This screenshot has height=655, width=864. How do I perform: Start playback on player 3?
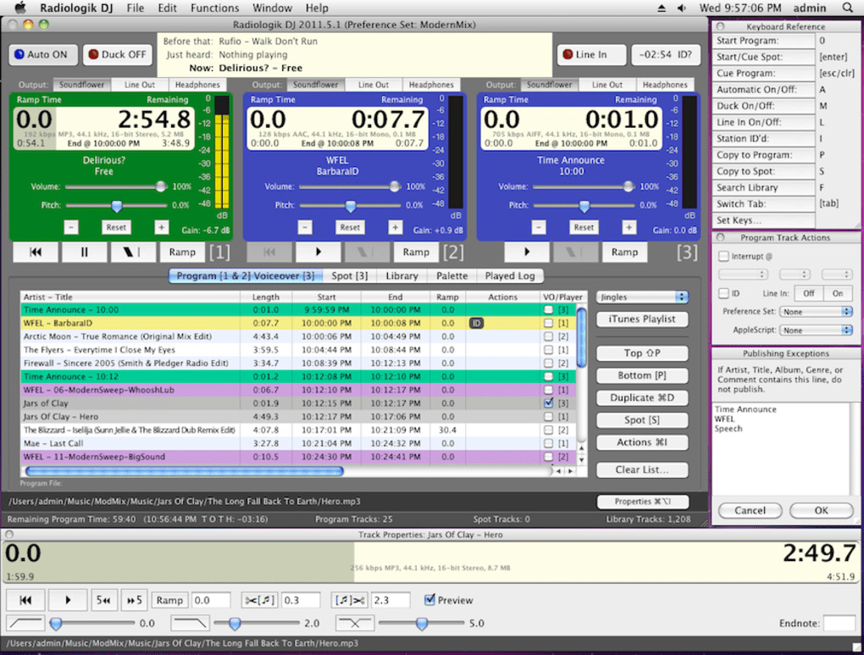526,252
